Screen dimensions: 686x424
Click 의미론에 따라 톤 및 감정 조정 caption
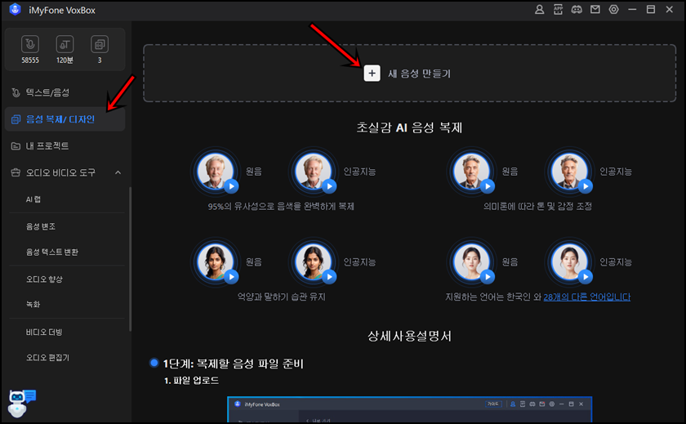537,206
